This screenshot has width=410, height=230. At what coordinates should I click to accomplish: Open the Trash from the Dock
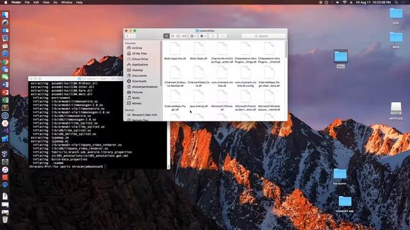[5, 220]
